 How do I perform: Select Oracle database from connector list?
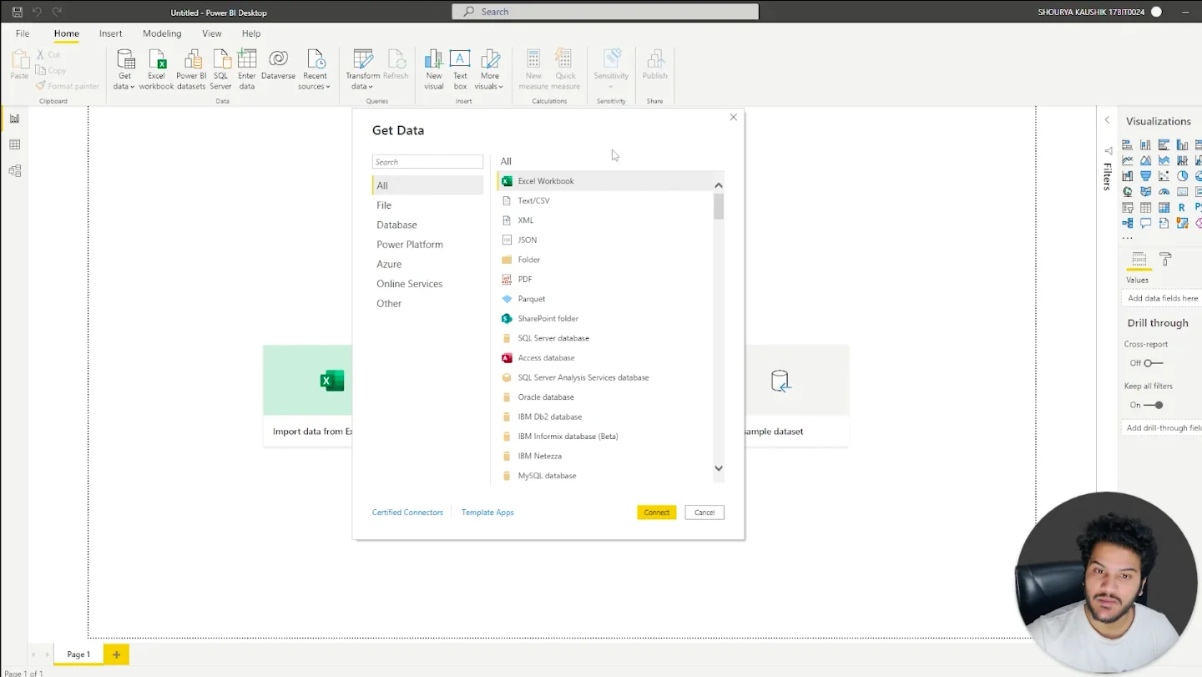[x=545, y=397]
